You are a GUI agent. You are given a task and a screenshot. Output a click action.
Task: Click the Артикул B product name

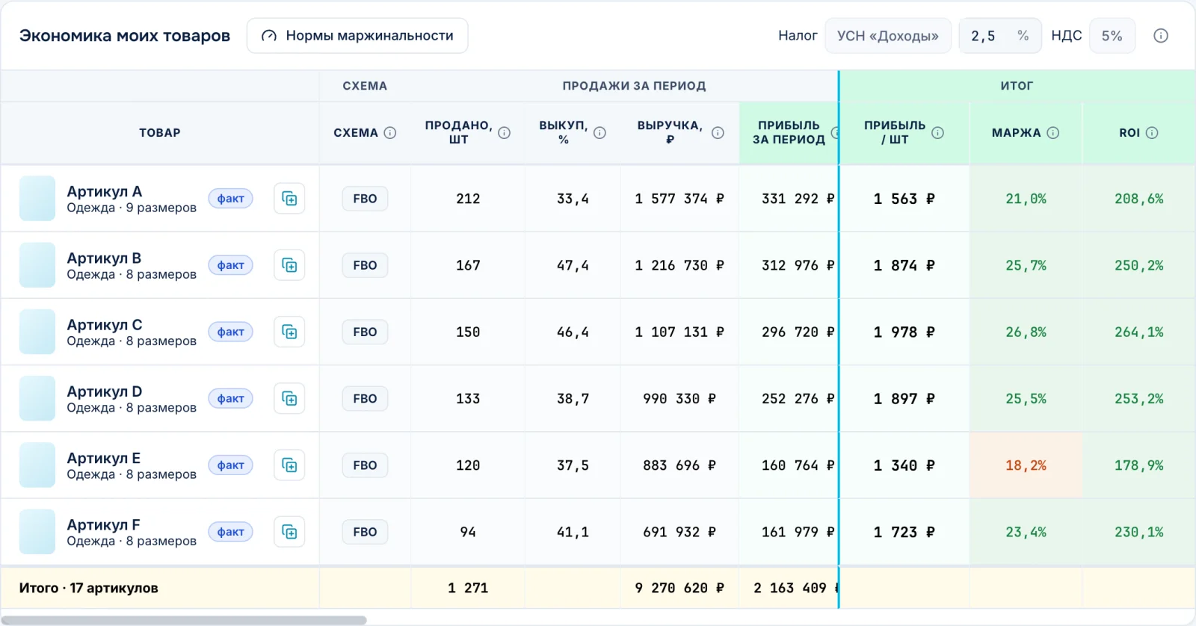104,258
